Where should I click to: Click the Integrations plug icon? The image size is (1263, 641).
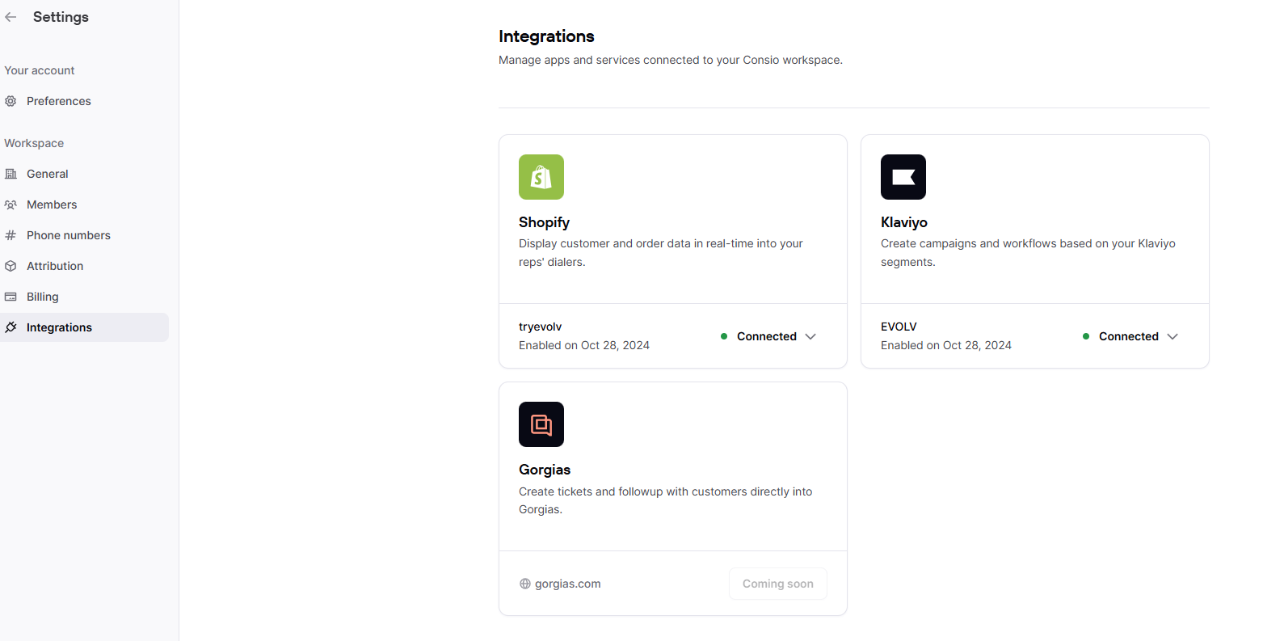coord(11,327)
